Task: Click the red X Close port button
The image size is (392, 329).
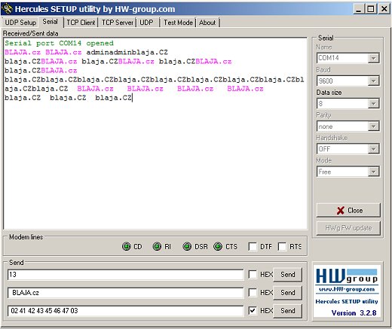Action: click(348, 210)
